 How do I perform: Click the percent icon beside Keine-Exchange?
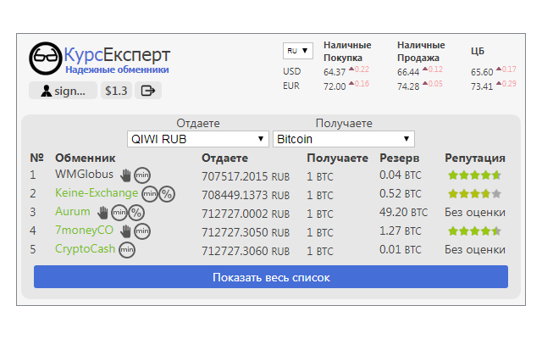(x=167, y=194)
